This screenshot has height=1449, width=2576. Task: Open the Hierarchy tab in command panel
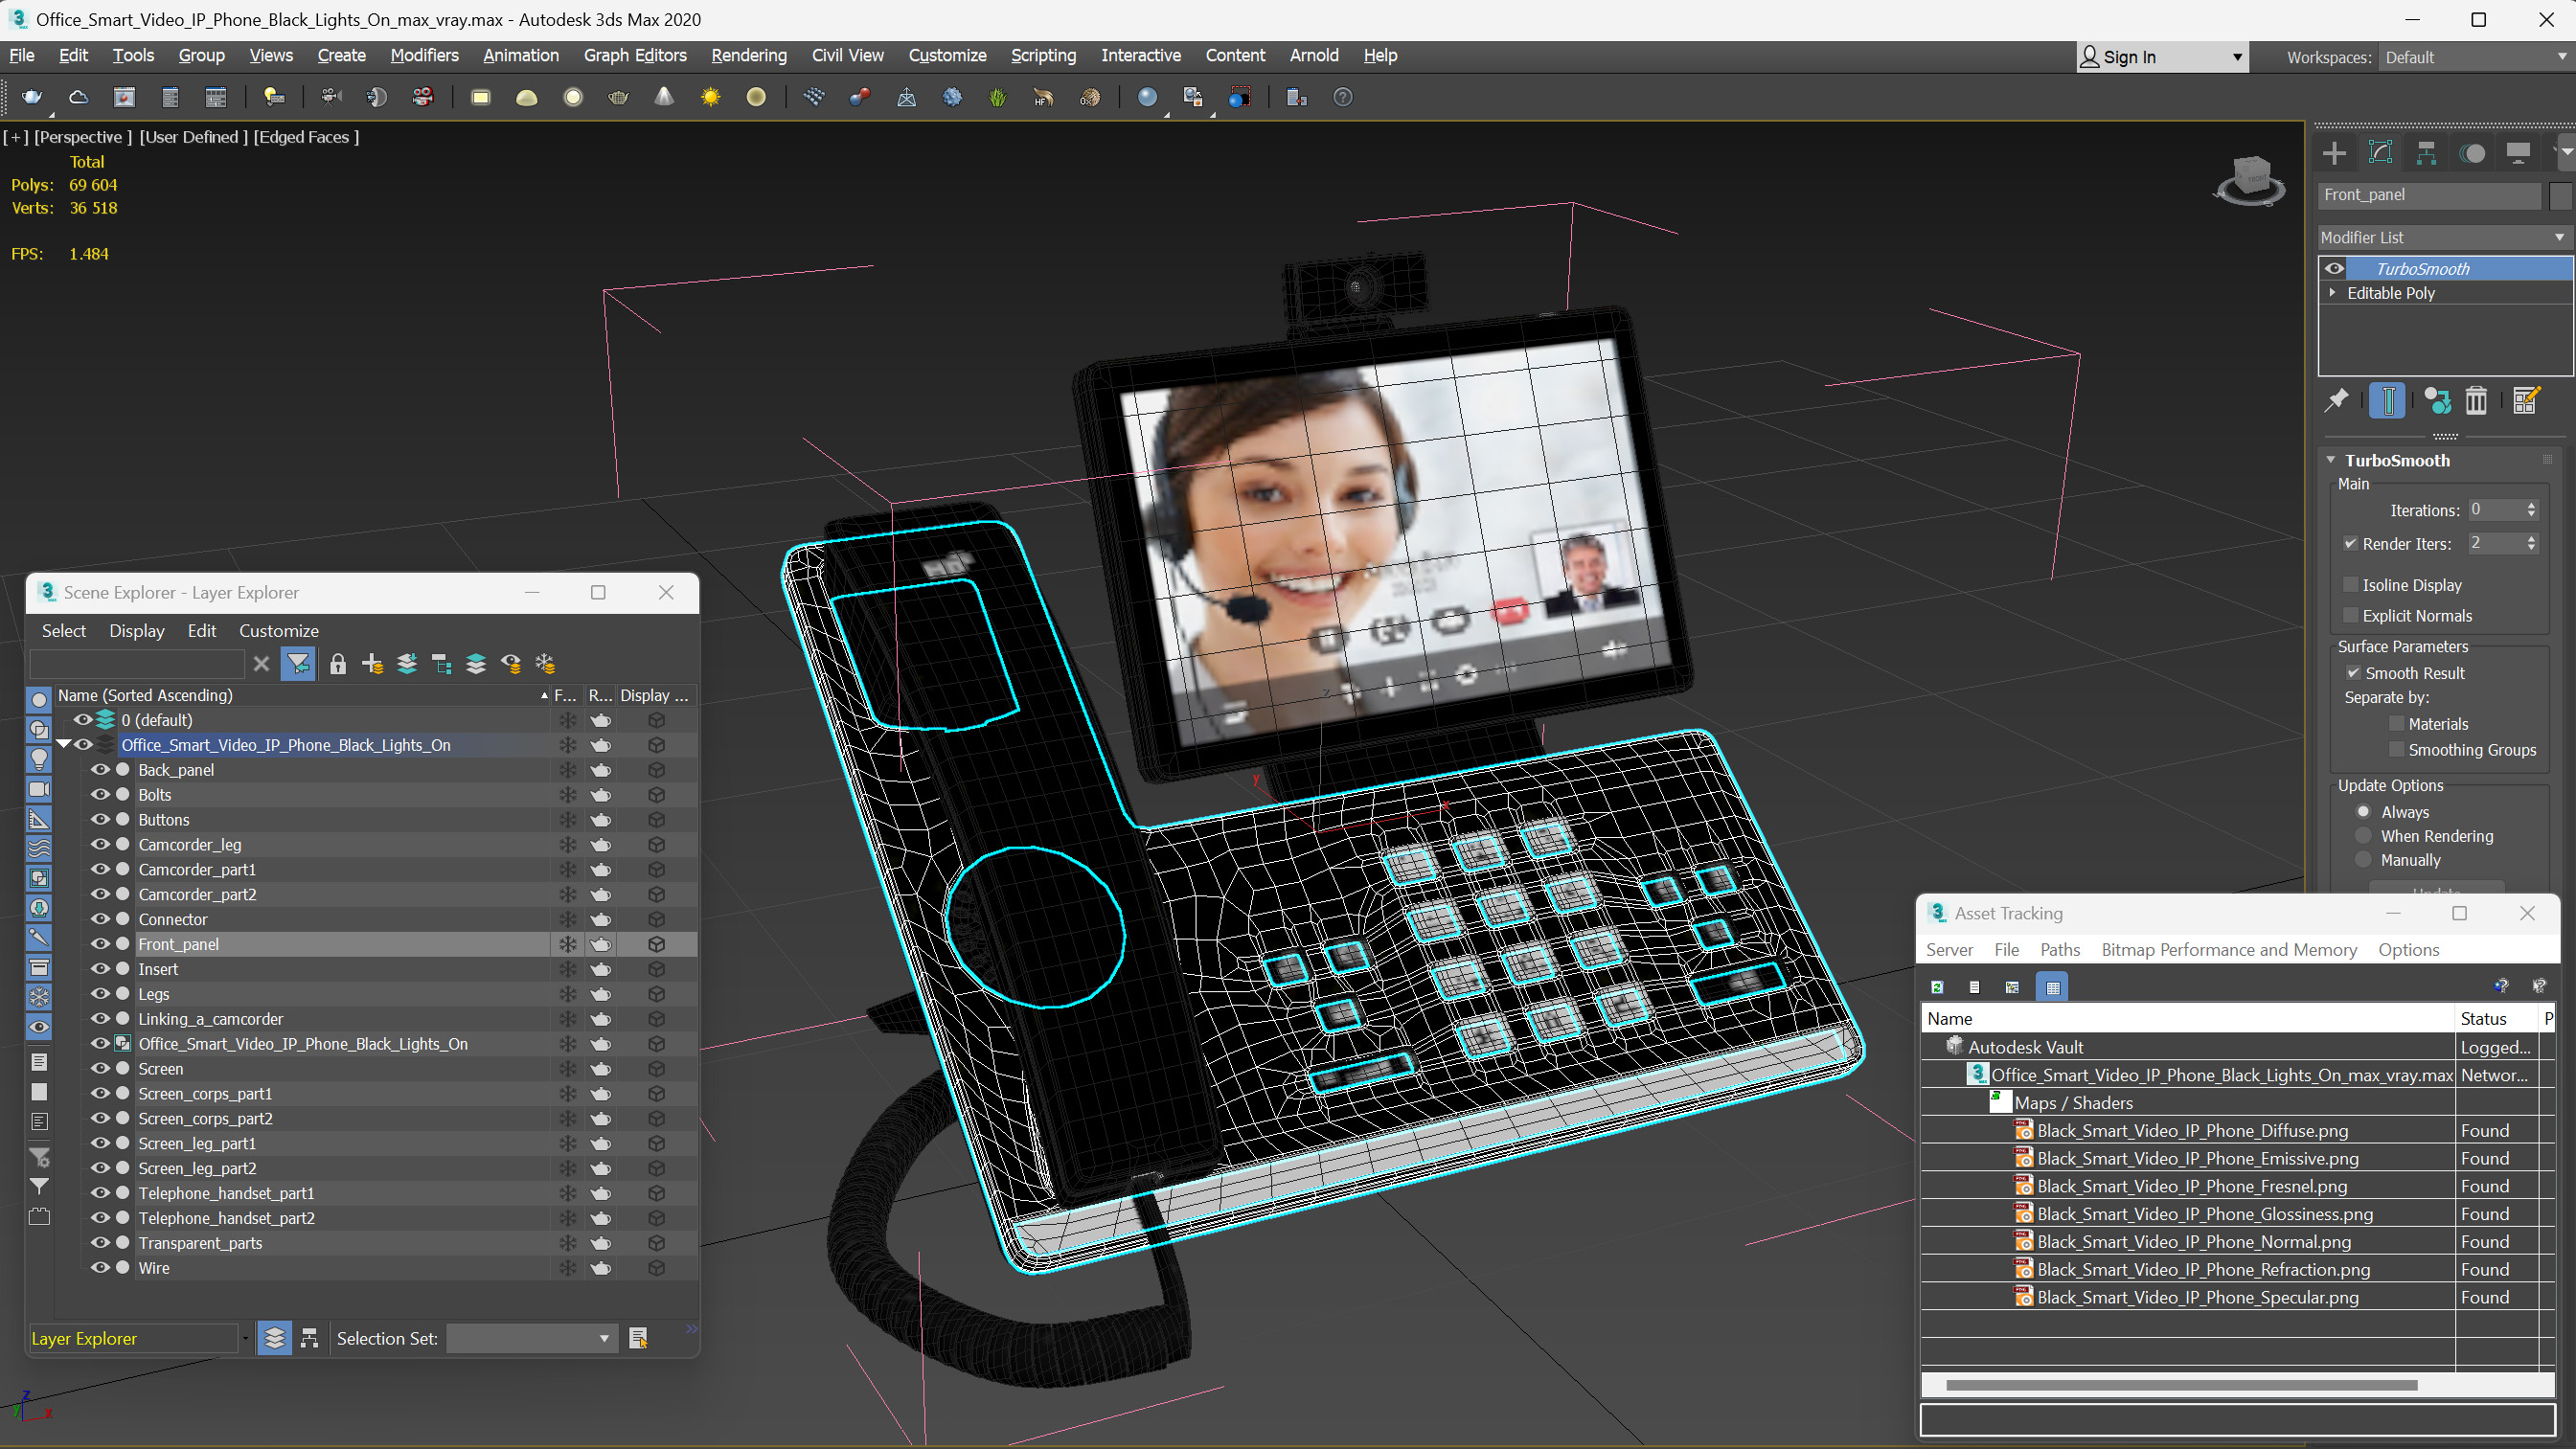tap(2426, 153)
